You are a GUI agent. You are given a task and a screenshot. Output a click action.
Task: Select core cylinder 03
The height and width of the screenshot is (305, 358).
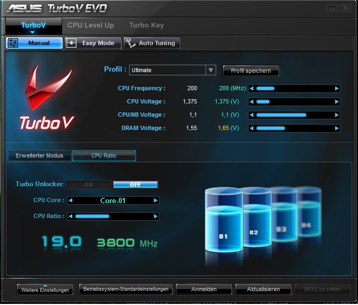pyautogui.click(x=284, y=214)
